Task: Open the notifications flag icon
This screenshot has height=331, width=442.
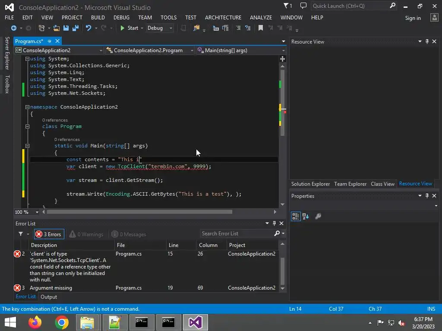Action: click(x=287, y=6)
